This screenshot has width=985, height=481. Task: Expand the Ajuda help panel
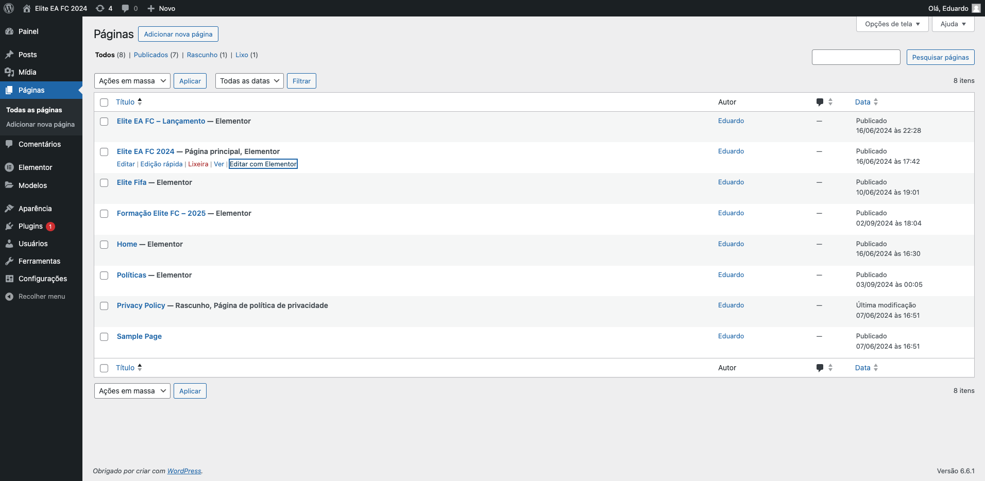[953, 24]
